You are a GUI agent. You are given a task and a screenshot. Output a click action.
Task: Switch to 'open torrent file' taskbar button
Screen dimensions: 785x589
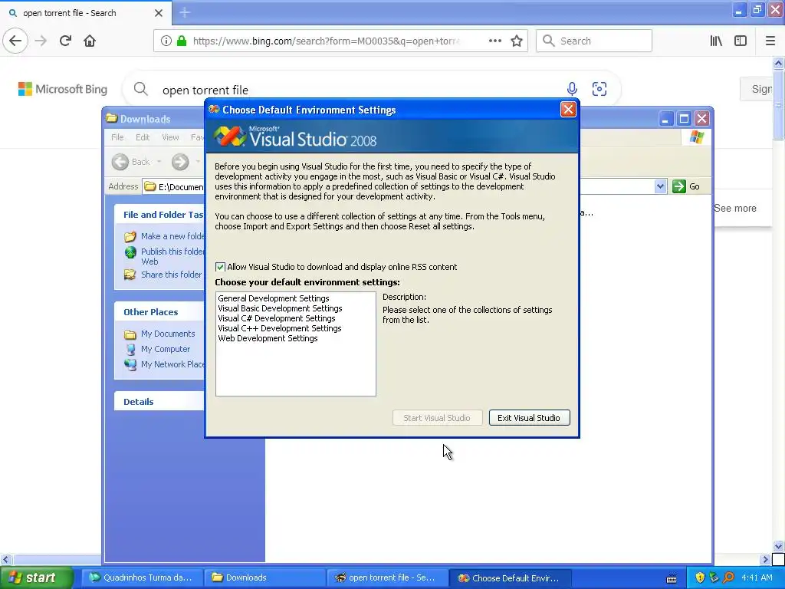coord(387,578)
